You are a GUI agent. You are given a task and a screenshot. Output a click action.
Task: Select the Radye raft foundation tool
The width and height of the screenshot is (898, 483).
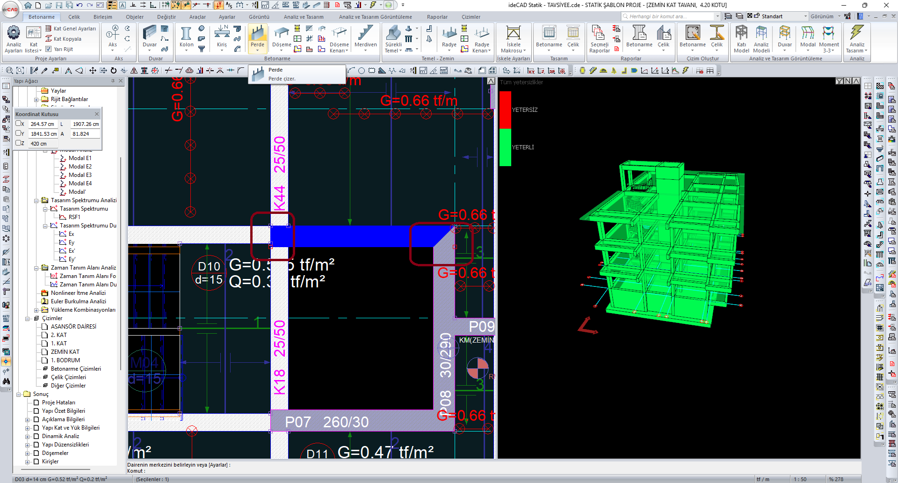(449, 37)
